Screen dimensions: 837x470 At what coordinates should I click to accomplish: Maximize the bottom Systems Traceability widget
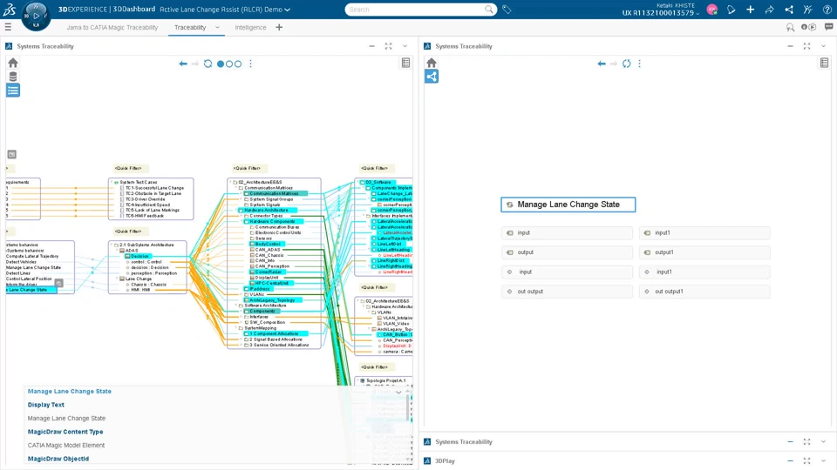coord(806,442)
